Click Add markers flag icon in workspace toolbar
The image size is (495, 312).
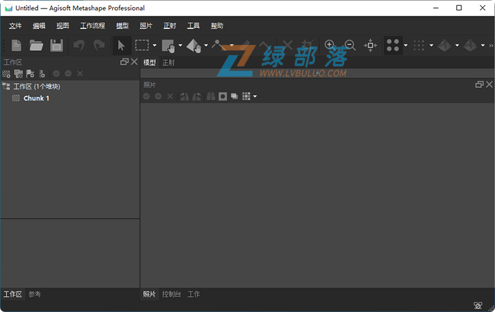[30, 73]
